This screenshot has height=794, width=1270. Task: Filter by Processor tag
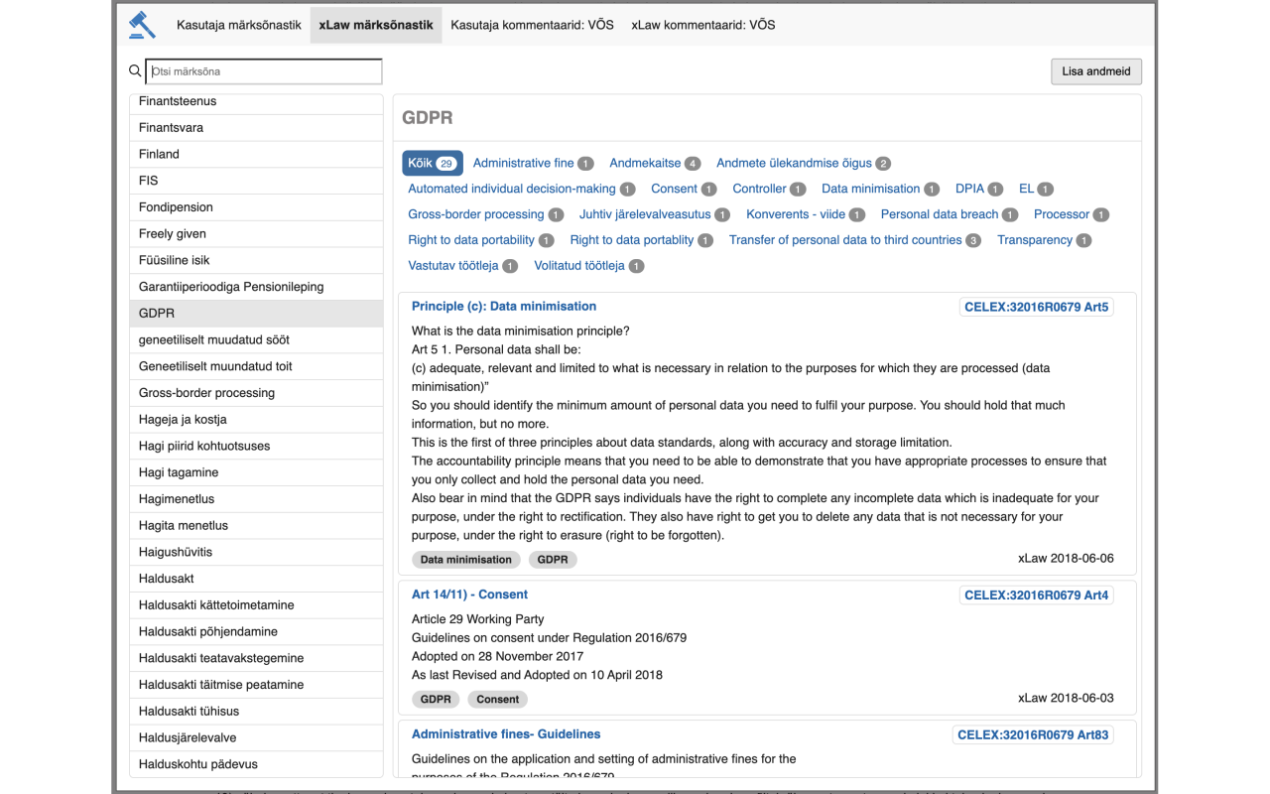(1072, 214)
